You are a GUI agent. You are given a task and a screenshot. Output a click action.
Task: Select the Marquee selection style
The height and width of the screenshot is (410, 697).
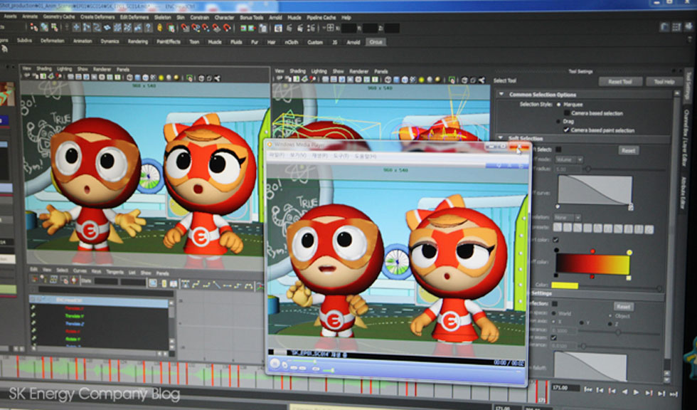[558, 105]
